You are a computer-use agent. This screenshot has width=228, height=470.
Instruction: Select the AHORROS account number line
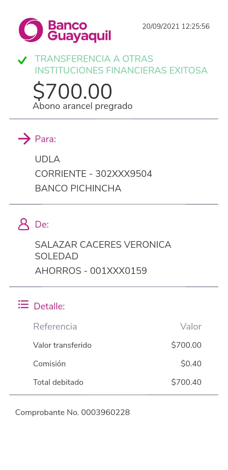click(91, 271)
